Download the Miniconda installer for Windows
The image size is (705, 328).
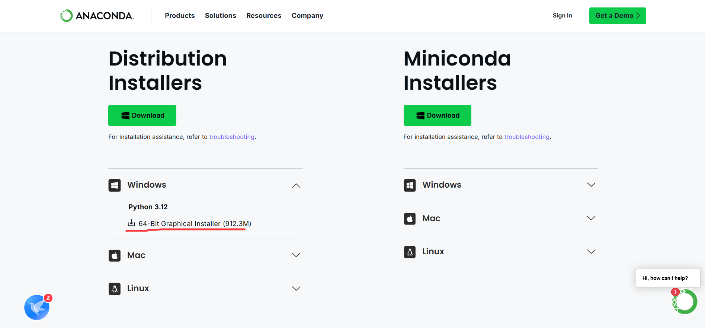click(x=437, y=115)
